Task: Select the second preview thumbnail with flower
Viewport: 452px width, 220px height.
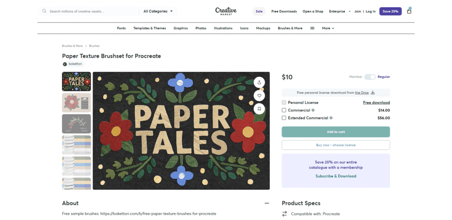Action: (x=76, y=102)
